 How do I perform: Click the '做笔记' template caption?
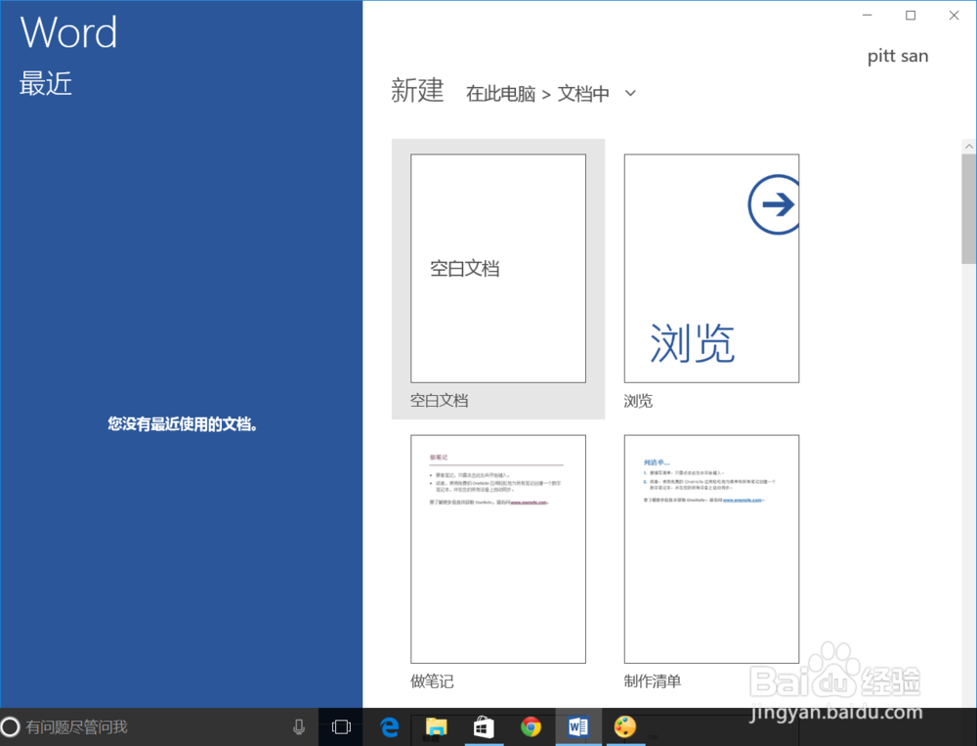click(432, 681)
